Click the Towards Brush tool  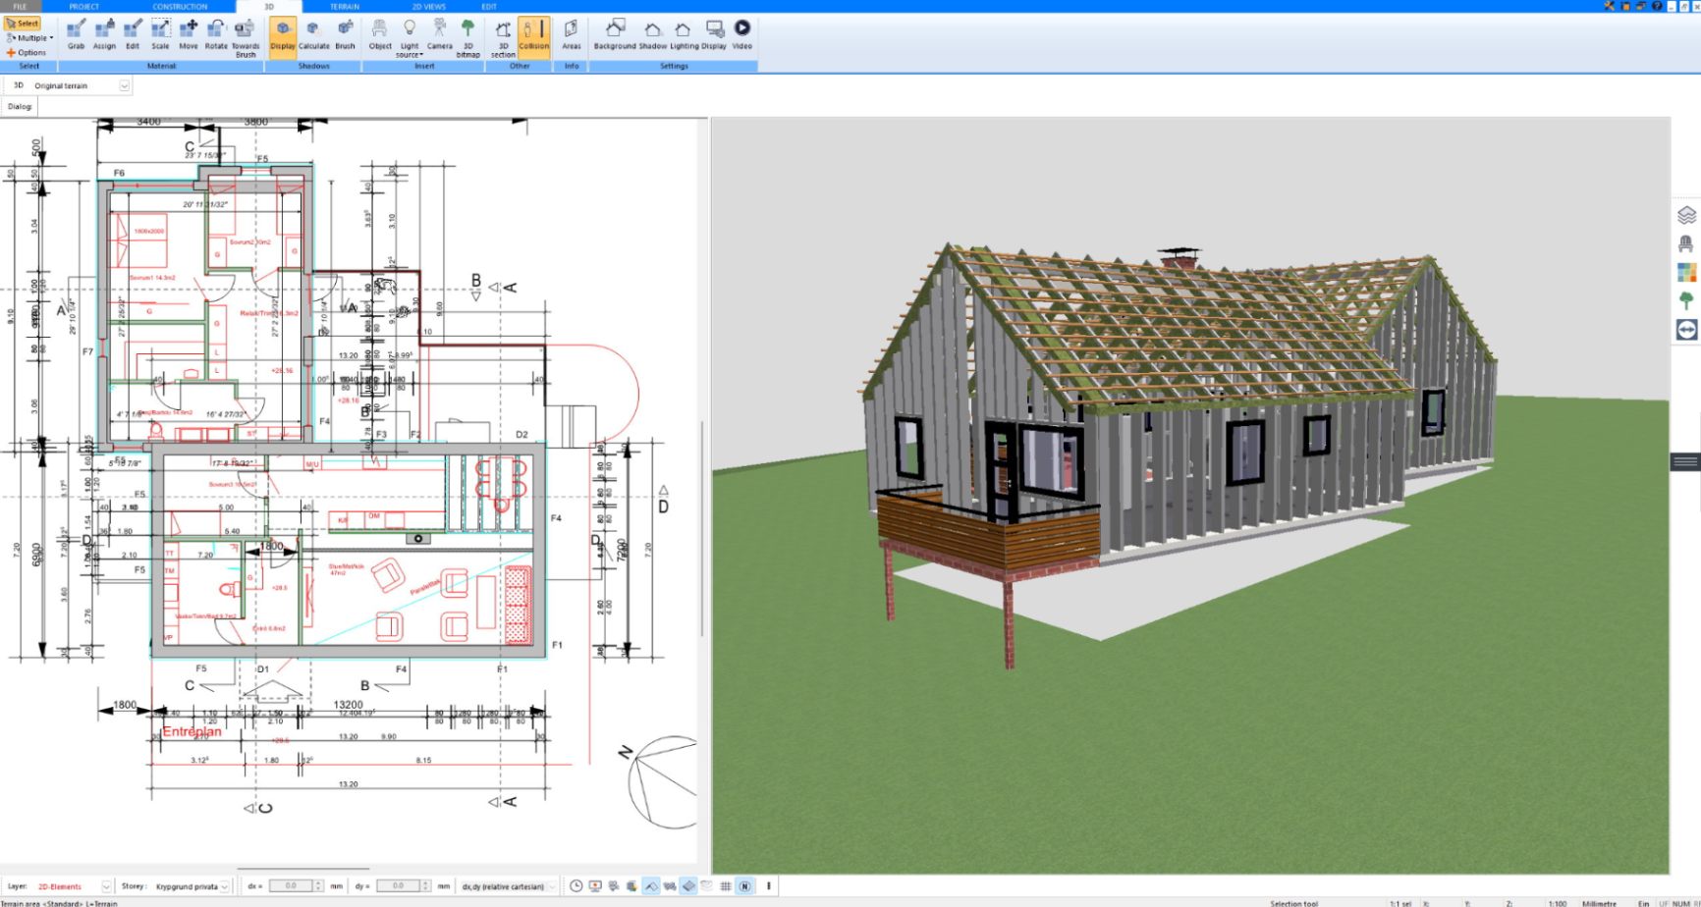246,37
